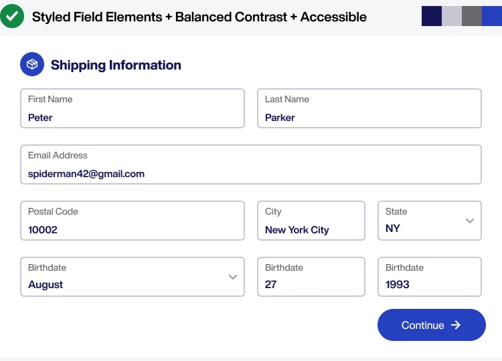This screenshot has width=502, height=361.
Task: Click the First Name field with Peter
Action: tap(133, 108)
